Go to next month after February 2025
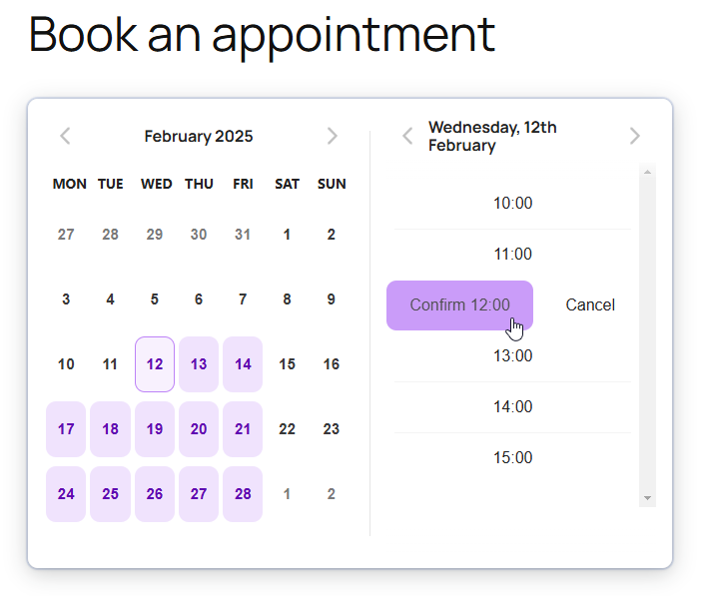Viewport: 707px width, 596px height. (332, 136)
